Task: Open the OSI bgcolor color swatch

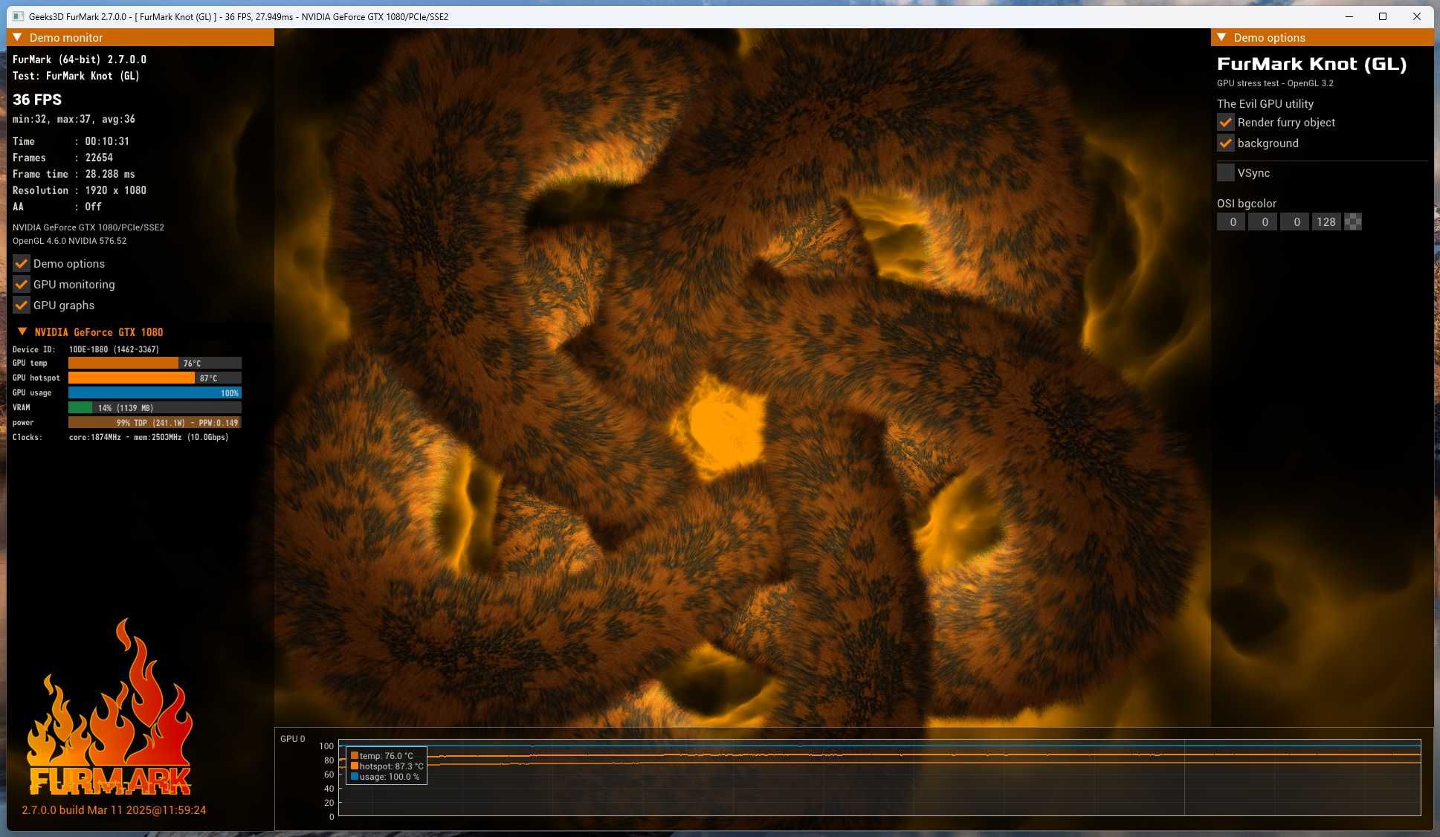Action: tap(1353, 222)
